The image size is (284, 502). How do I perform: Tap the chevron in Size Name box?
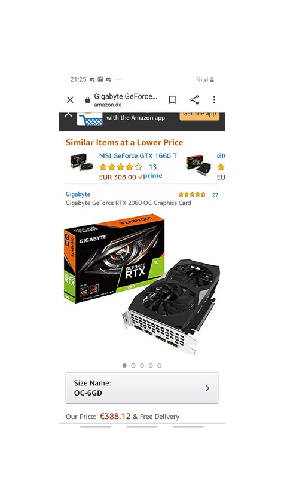pyautogui.click(x=207, y=388)
